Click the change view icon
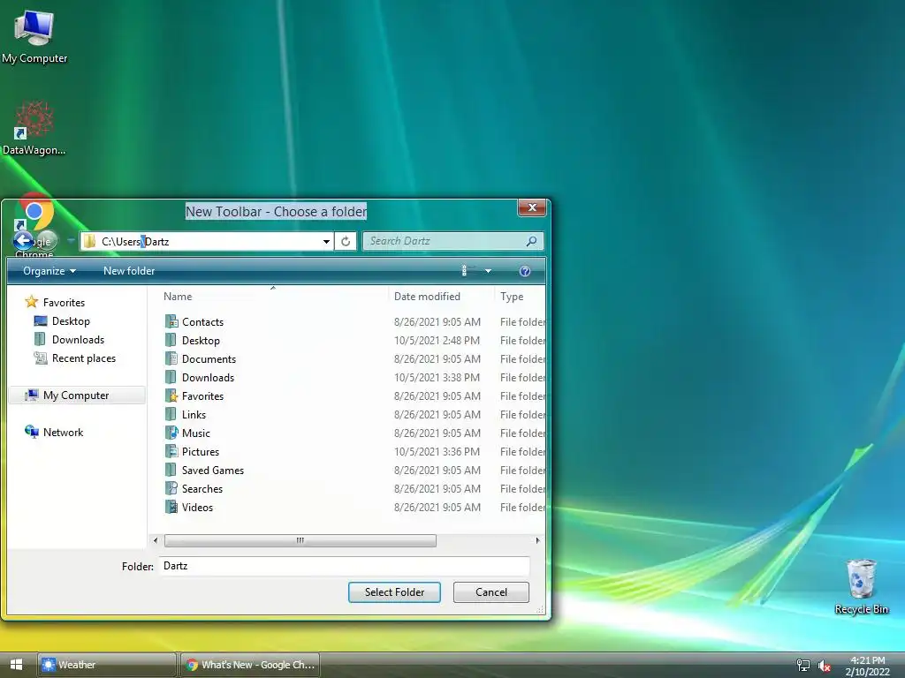 click(468, 270)
